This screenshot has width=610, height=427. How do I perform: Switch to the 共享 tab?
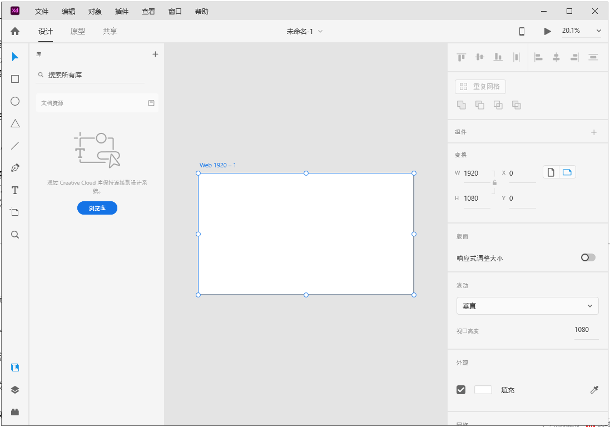click(x=110, y=31)
